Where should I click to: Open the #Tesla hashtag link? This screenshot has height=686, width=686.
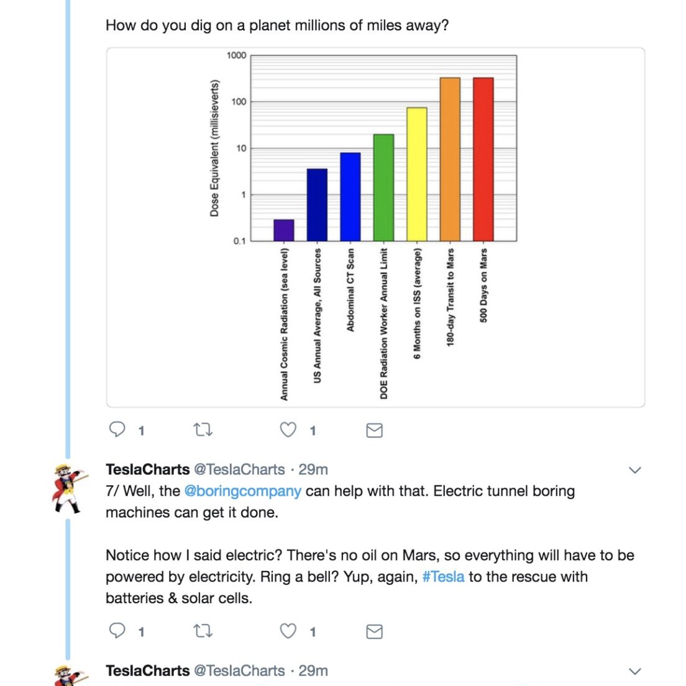coord(443,577)
